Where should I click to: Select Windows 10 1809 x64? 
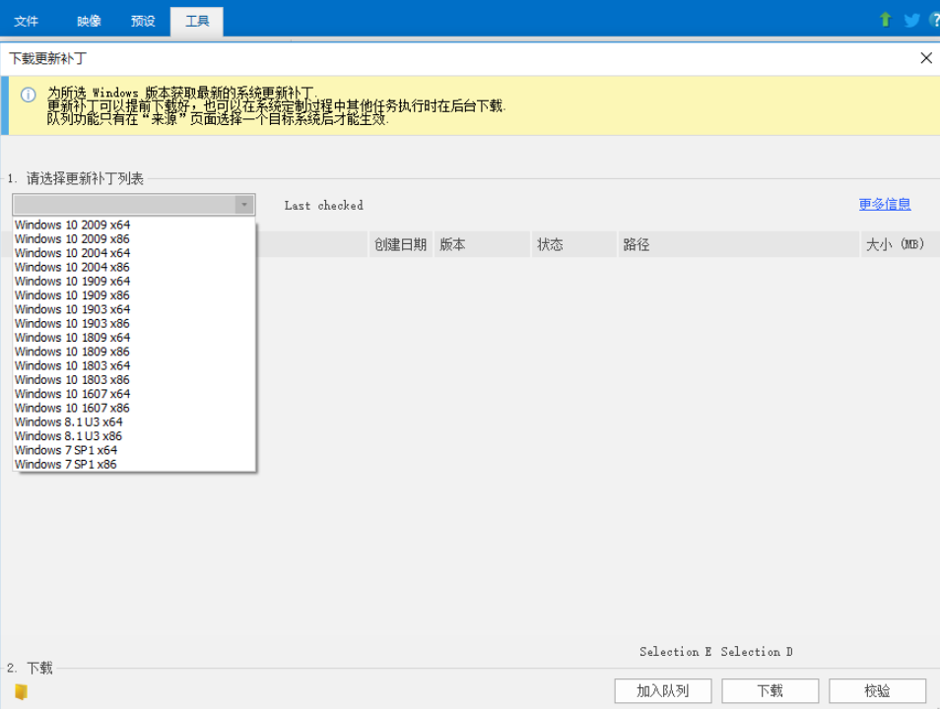point(134,338)
